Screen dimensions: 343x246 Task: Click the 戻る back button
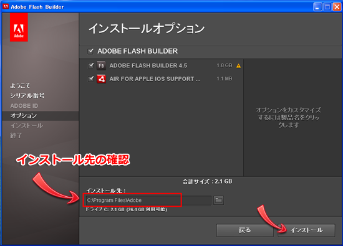(x=245, y=230)
